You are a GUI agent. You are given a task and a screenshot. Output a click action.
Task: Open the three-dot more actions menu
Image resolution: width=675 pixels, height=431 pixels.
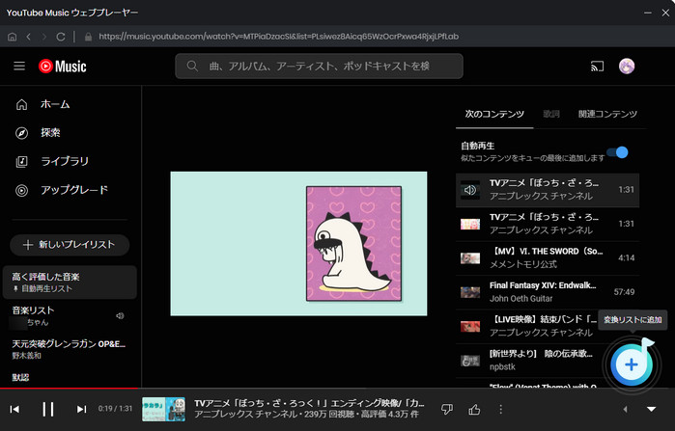[500, 409]
